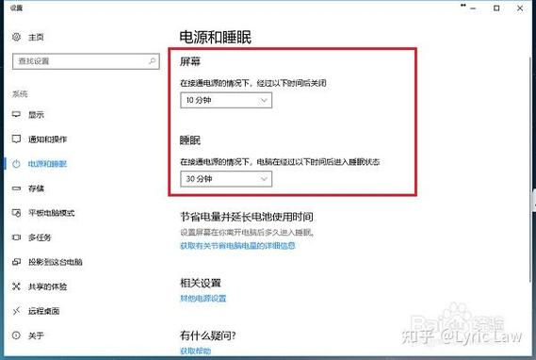Click the Multitasking icon
536x360 pixels.
coord(16,237)
